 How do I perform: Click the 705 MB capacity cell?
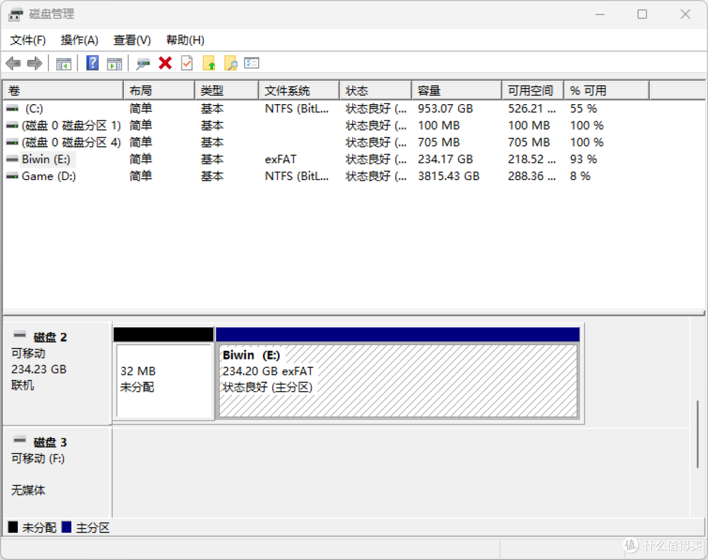[439, 142]
